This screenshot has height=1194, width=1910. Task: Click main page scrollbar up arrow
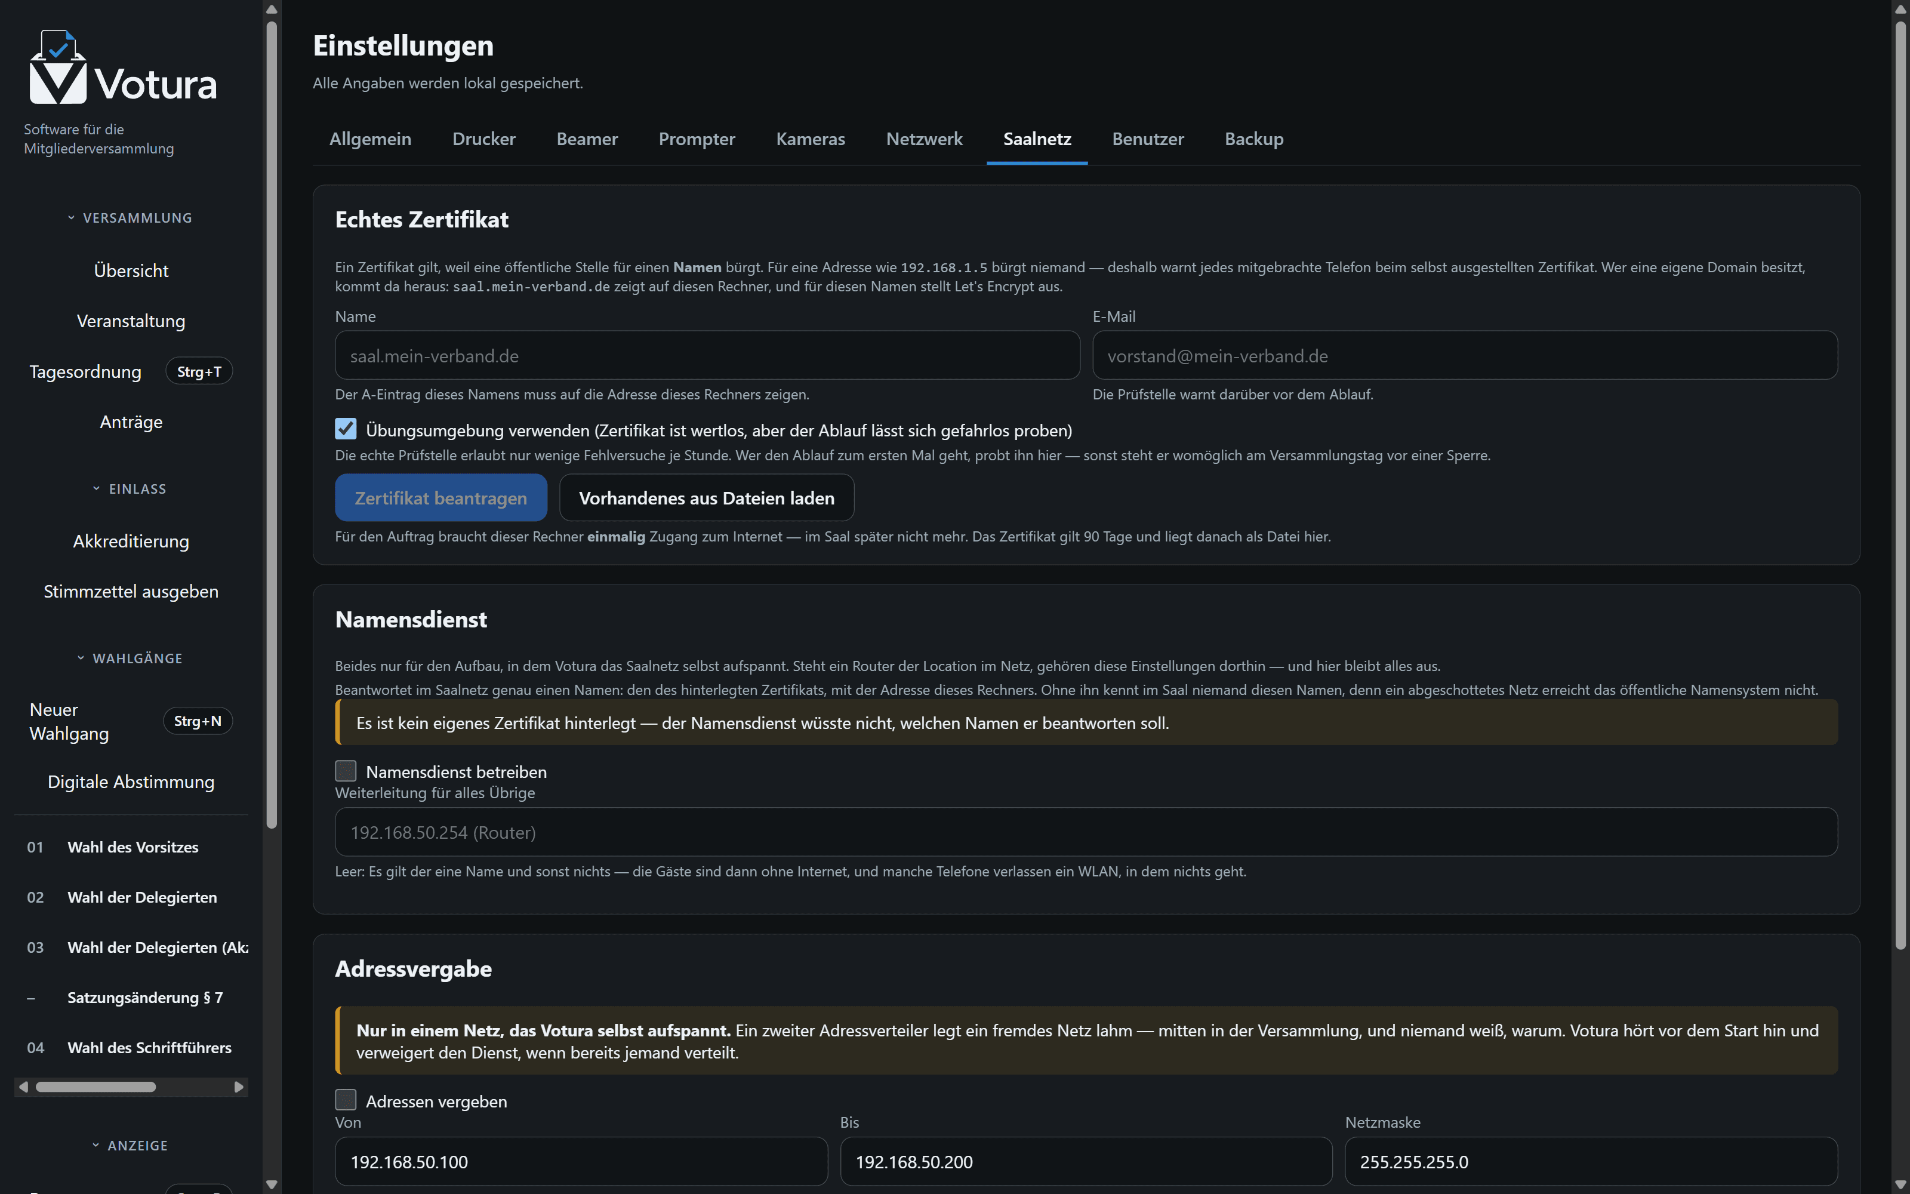coord(1900,10)
